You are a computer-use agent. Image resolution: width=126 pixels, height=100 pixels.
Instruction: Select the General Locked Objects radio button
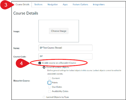pyautogui.click(x=44, y=67)
